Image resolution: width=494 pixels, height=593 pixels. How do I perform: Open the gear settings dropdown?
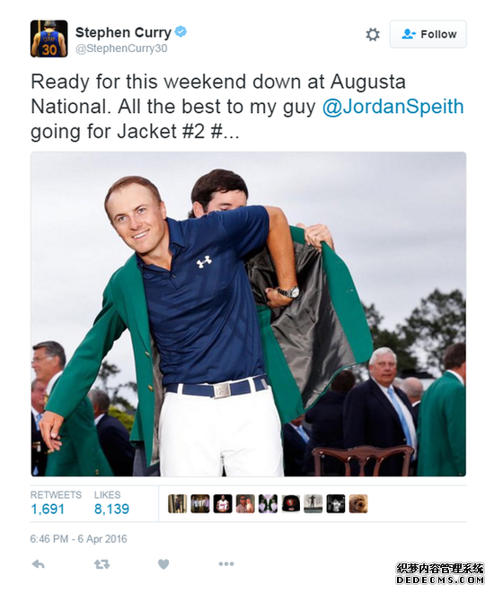373,34
